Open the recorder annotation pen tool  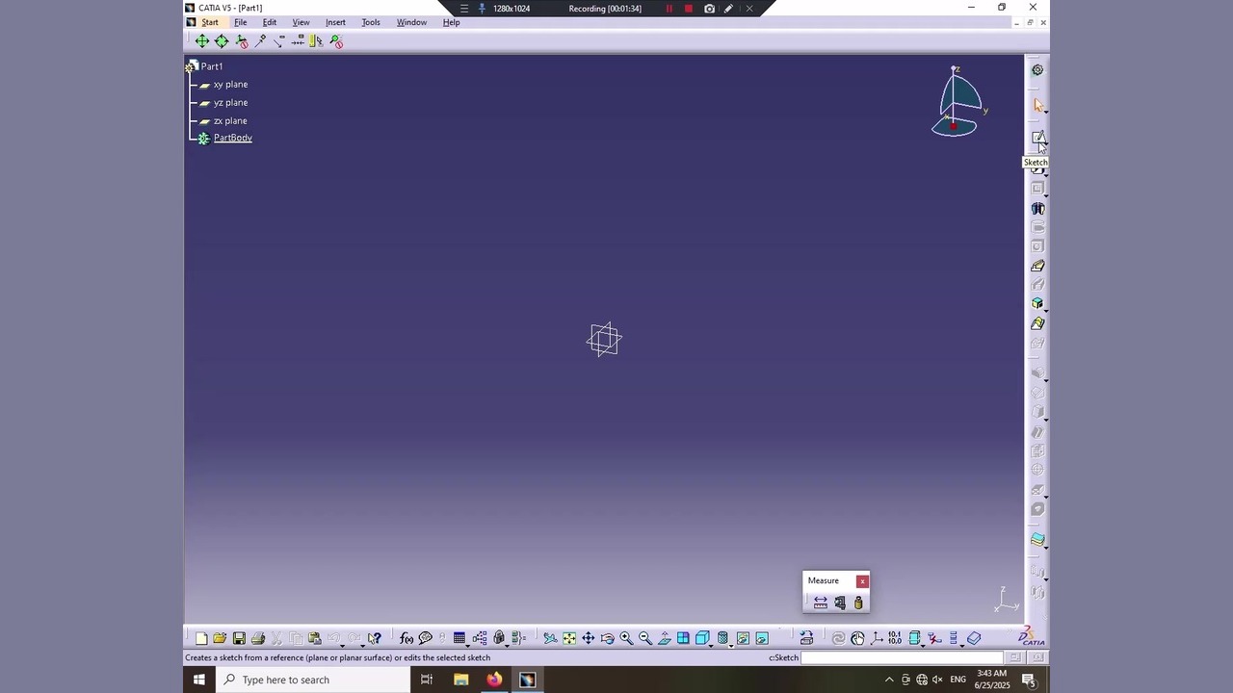click(729, 9)
